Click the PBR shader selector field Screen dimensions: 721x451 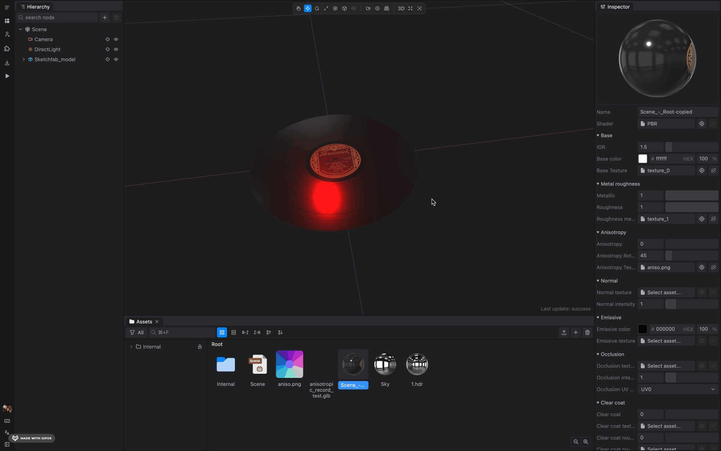(x=666, y=124)
